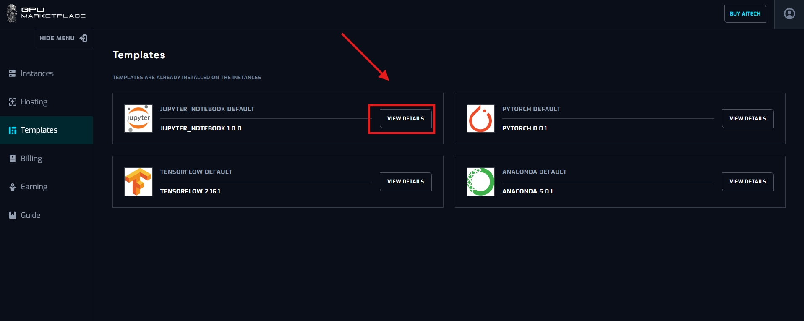
Task: Click the PyTorch flame logo
Action: coord(480,119)
